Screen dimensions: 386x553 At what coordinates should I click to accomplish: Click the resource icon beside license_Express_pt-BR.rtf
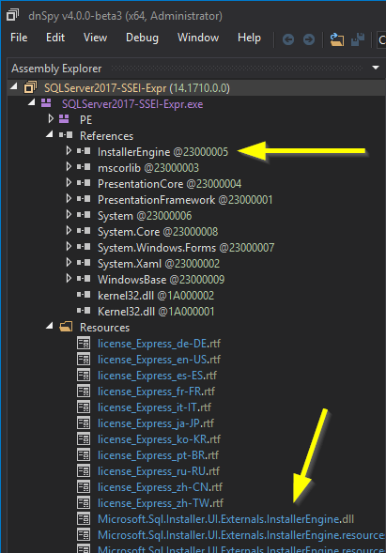(x=84, y=455)
